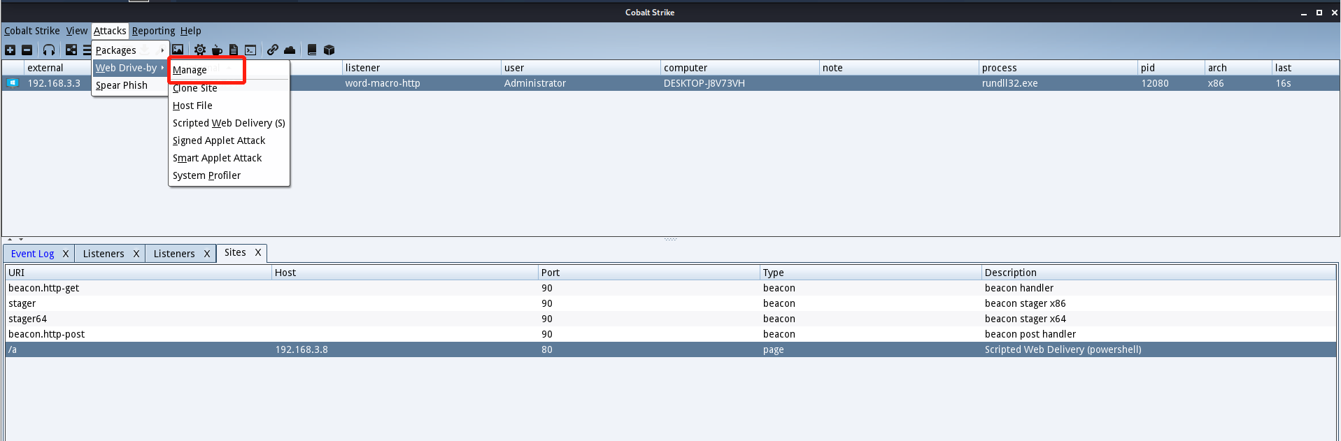
Task: Click the coffee cup Java applet icon
Action: tap(217, 50)
